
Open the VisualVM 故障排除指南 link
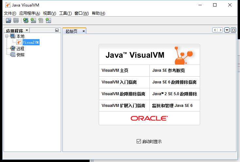[123, 94]
